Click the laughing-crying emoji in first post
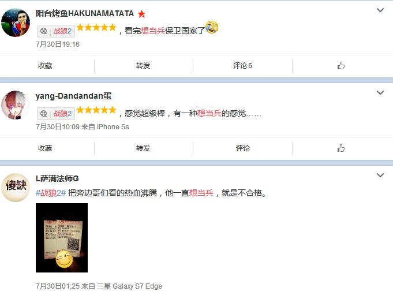Viewport: 393px width, 295px height. pos(212,27)
